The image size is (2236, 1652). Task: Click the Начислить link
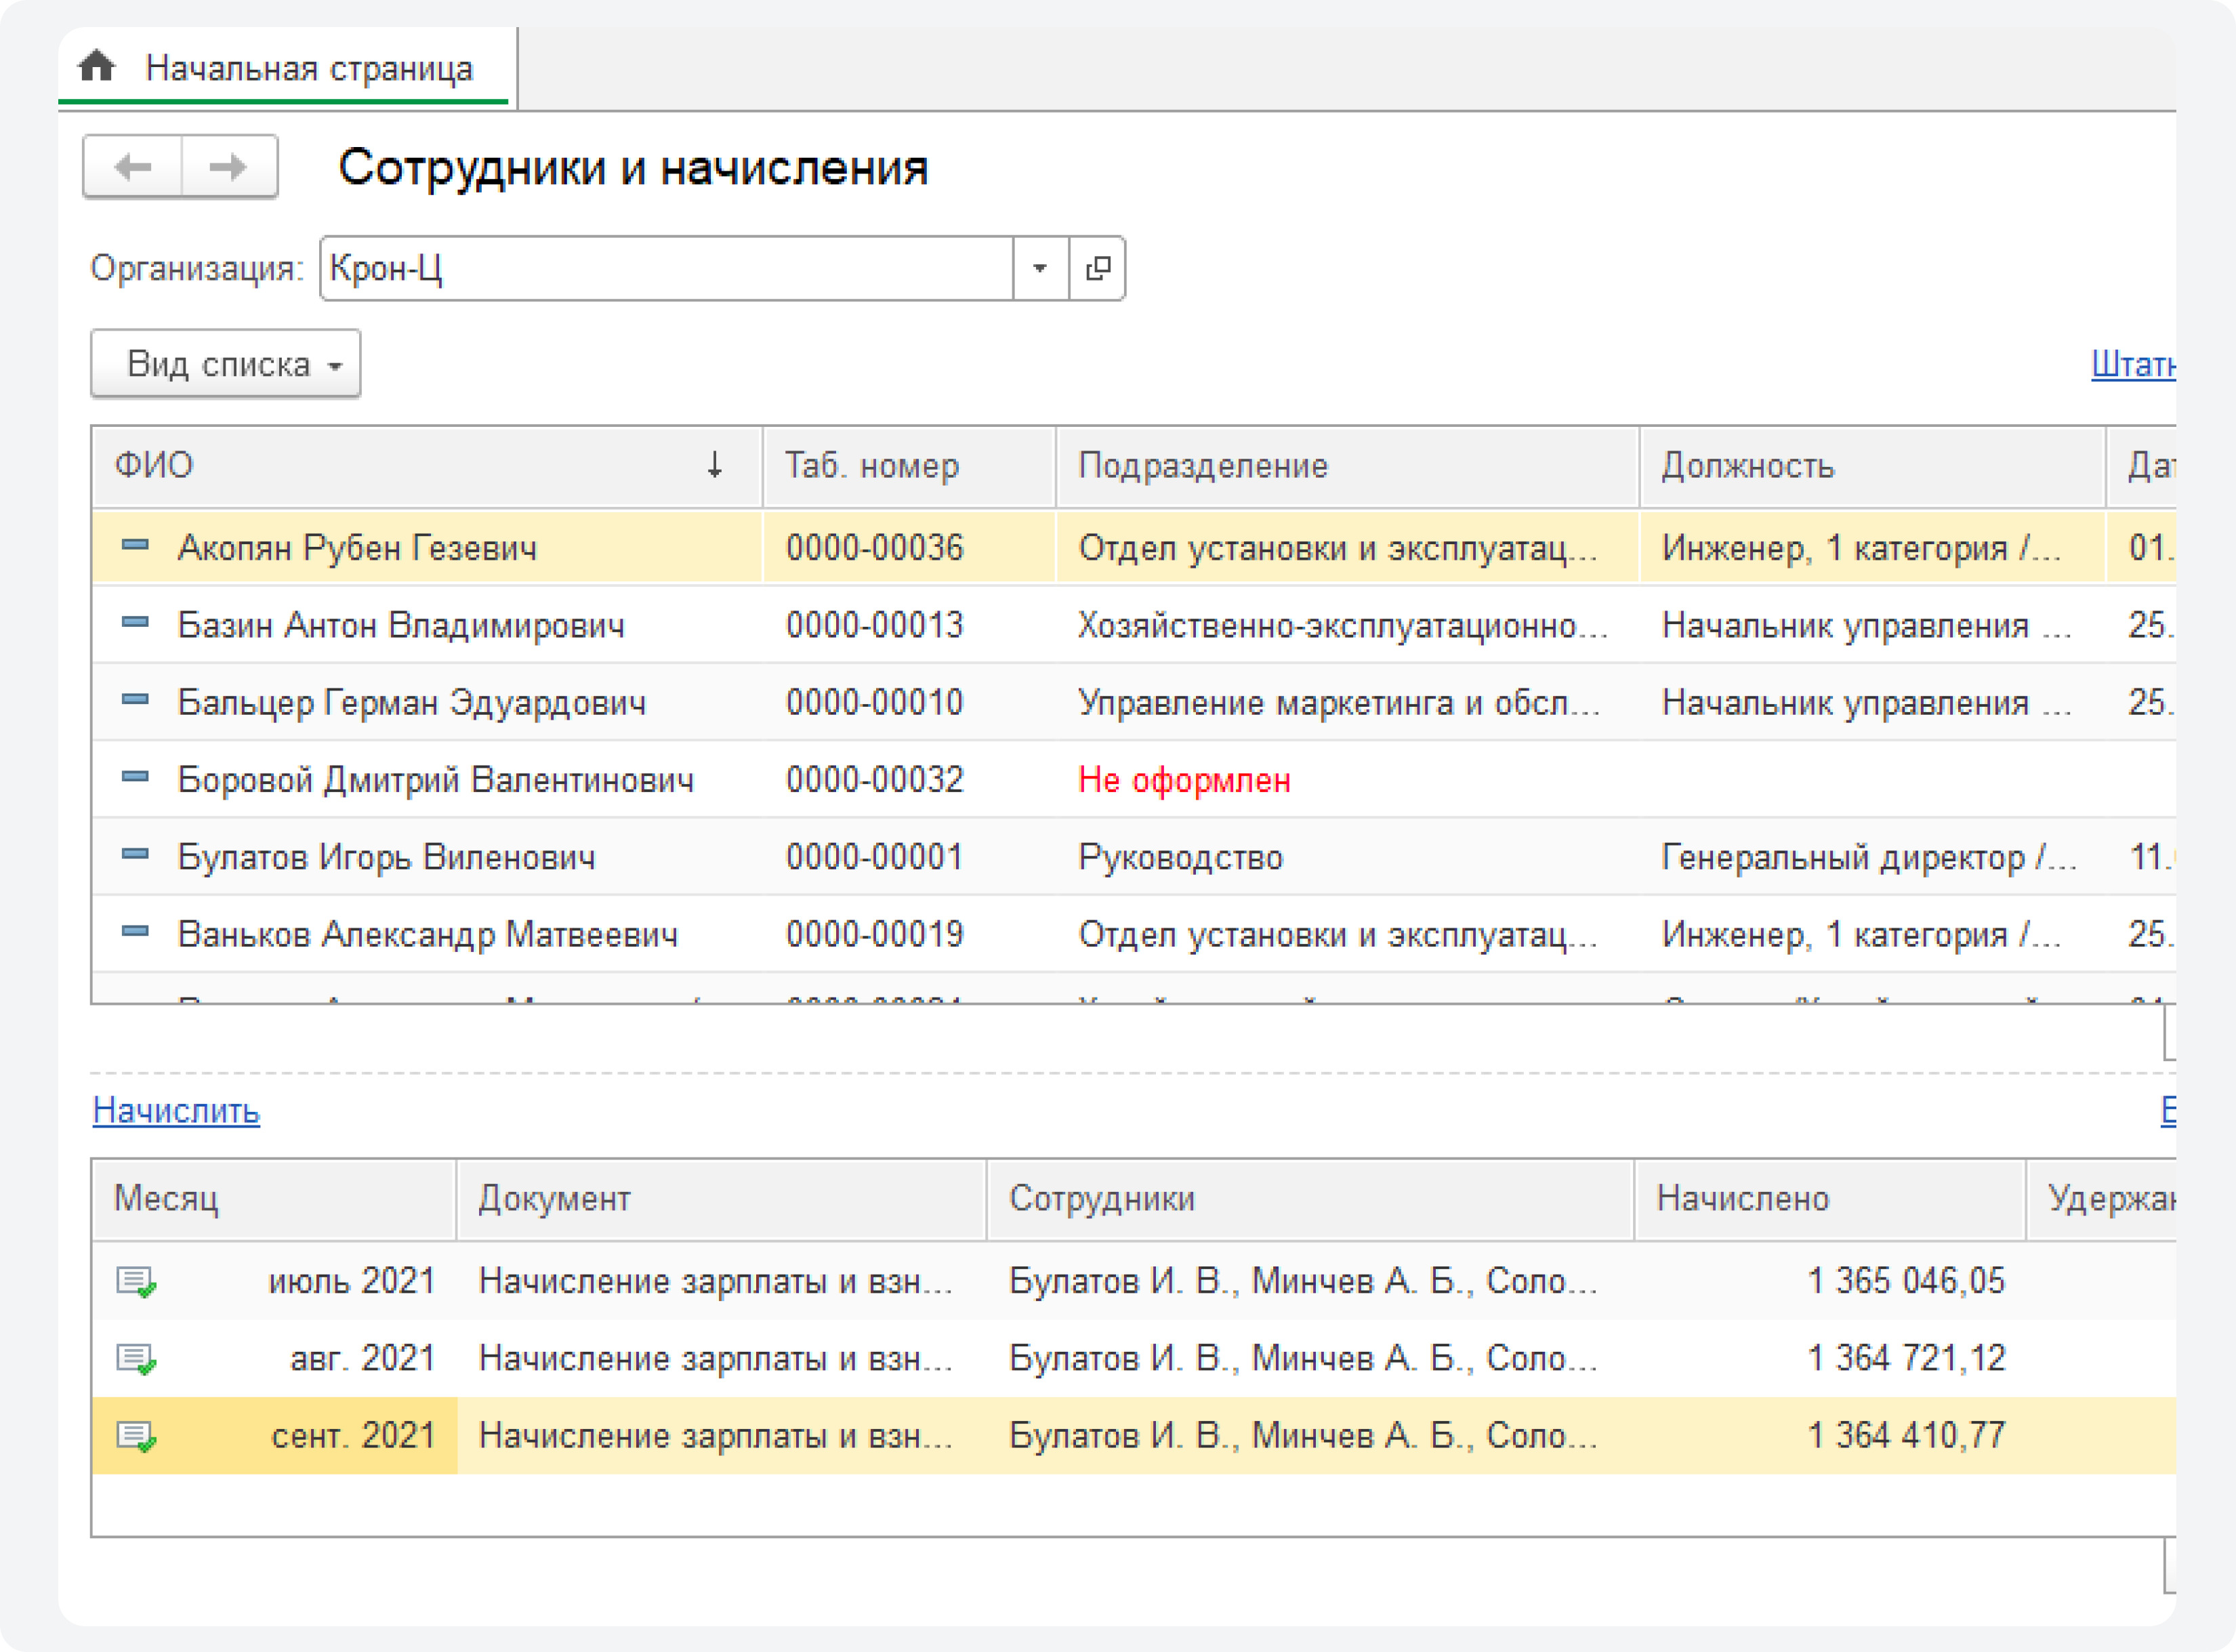click(x=176, y=1110)
